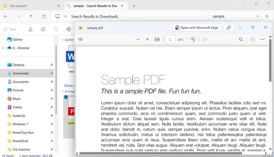Open the Desktop folder in sidebar
This screenshot has height=157, width=274.
click(x=18, y=65)
